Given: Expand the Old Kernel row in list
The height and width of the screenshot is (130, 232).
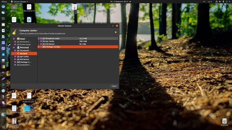Looking at the screenshot, I should click(39, 44).
